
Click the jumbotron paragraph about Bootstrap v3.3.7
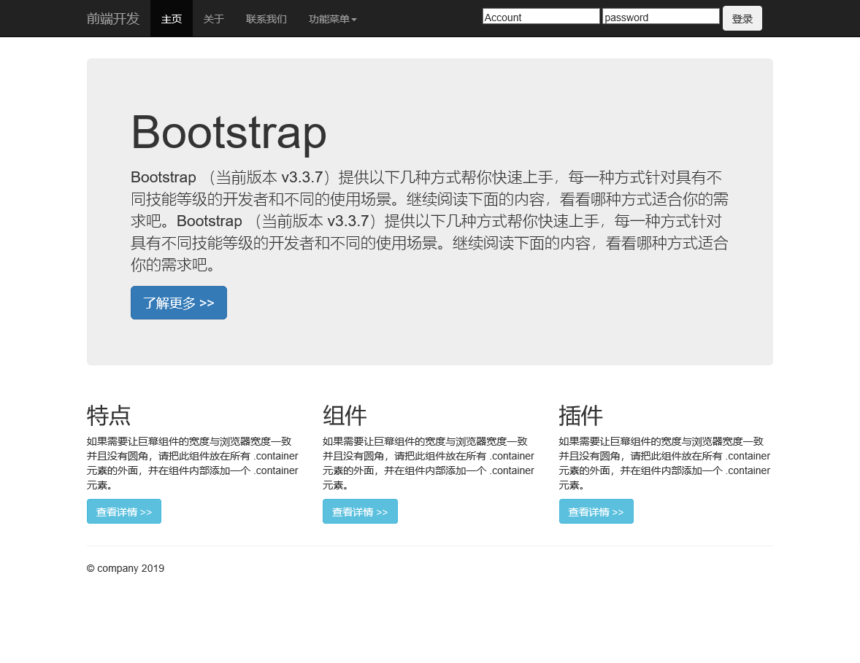pyautogui.click(x=429, y=221)
